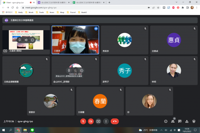The width and height of the screenshot is (200, 133).
Task: Switch to first 金山DOC browser tab
Action: pos(54,2)
